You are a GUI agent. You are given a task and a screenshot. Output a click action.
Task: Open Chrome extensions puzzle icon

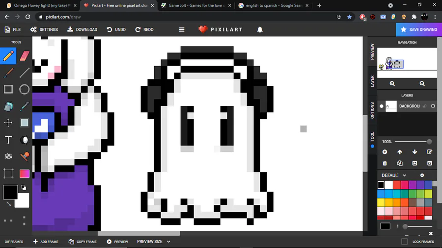point(414,17)
